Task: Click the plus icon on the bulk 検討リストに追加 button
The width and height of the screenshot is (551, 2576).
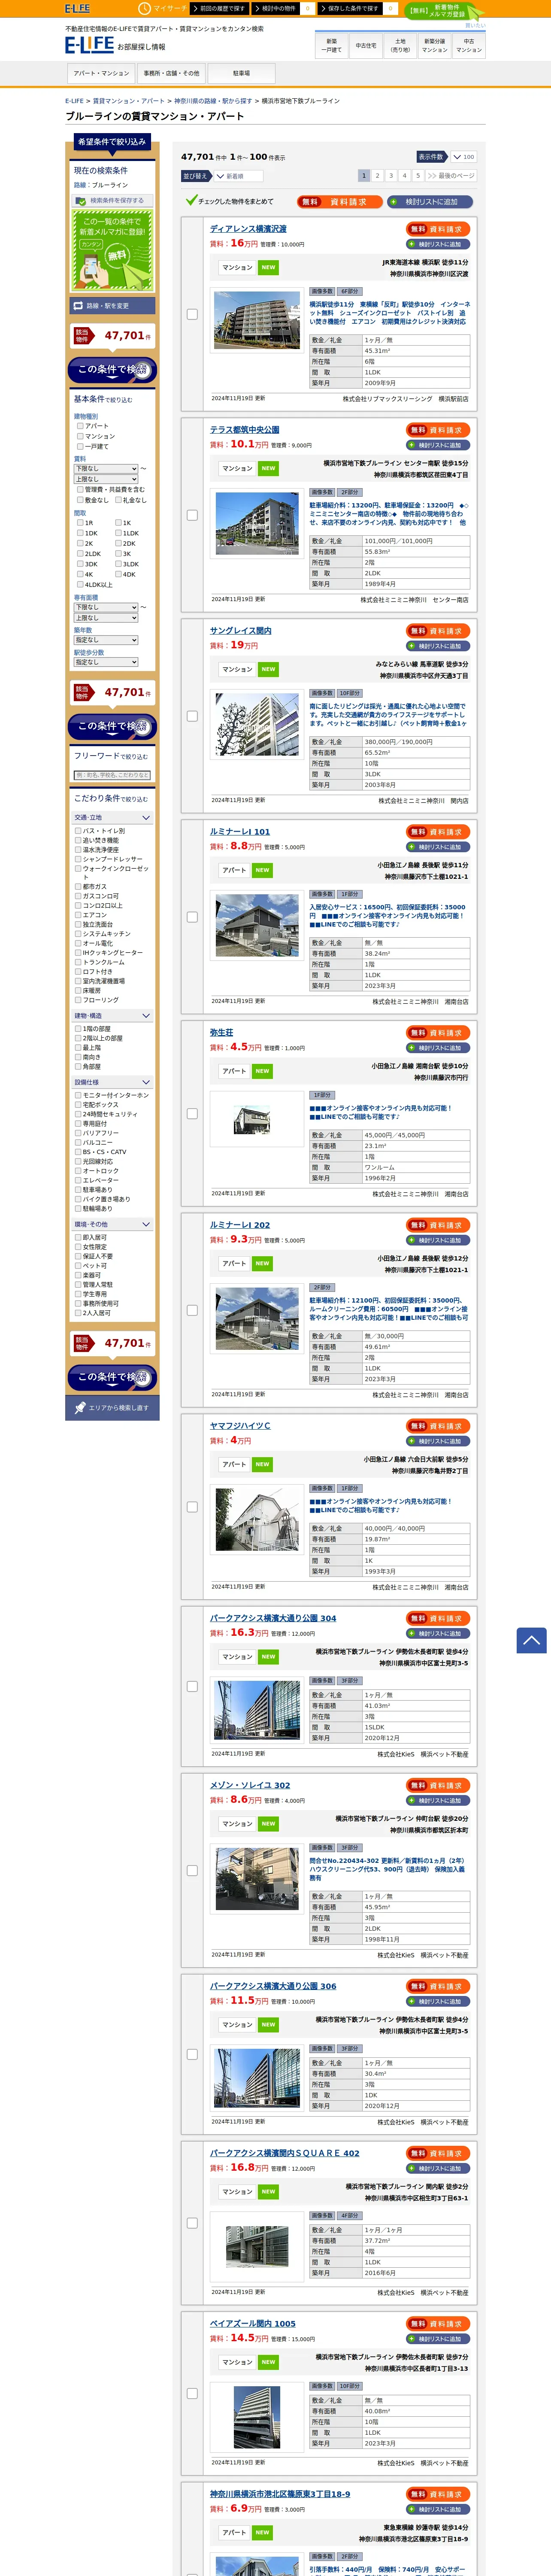Action: 394,201
